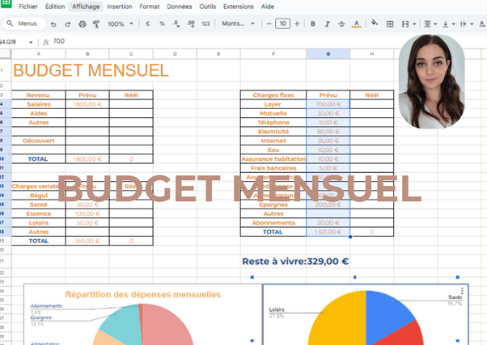The width and height of the screenshot is (487, 345).
Task: Open the Extensions menu
Action: pos(238,6)
